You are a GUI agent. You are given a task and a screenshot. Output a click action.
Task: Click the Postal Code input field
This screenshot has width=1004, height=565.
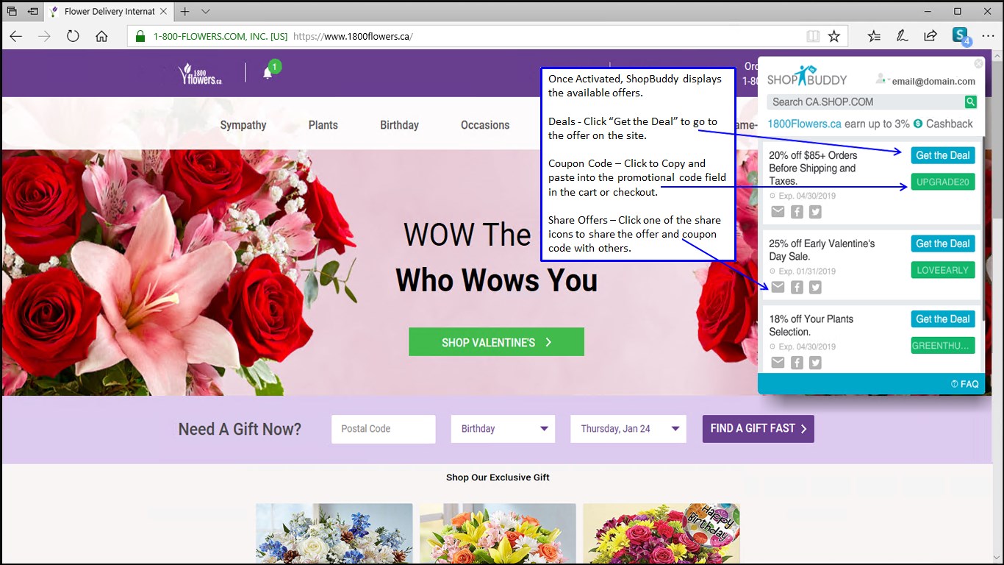(384, 429)
